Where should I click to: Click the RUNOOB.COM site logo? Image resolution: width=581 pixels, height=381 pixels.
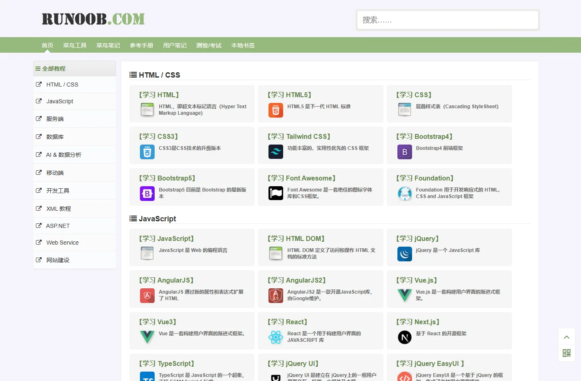(93, 19)
